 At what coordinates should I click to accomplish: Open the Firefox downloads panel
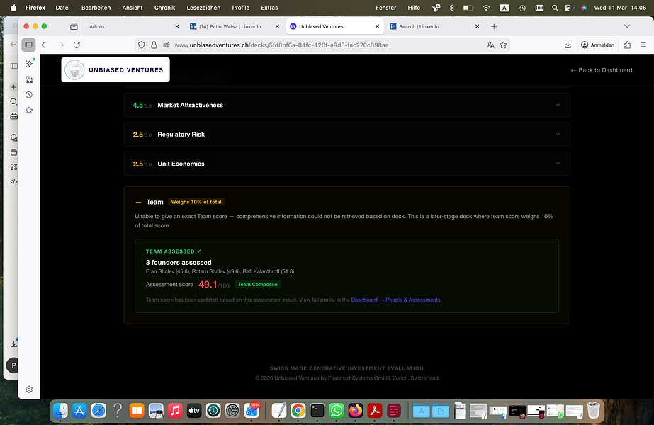pyautogui.click(x=568, y=45)
